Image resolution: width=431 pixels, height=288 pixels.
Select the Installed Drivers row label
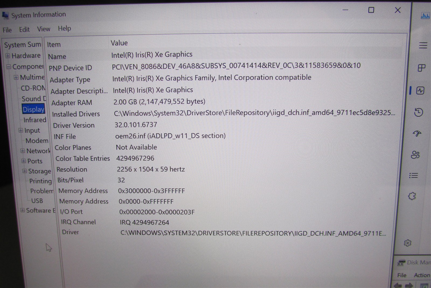(x=76, y=114)
